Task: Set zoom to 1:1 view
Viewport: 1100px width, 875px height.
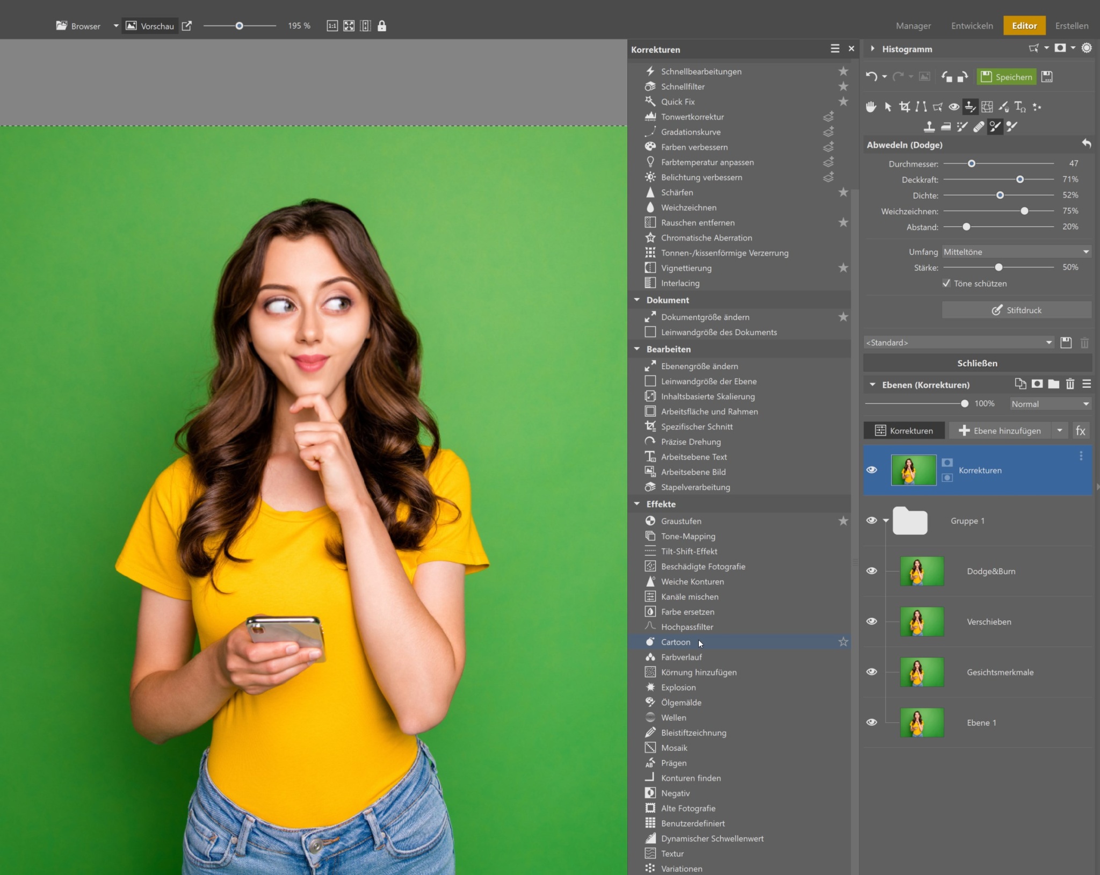Action: coord(332,26)
